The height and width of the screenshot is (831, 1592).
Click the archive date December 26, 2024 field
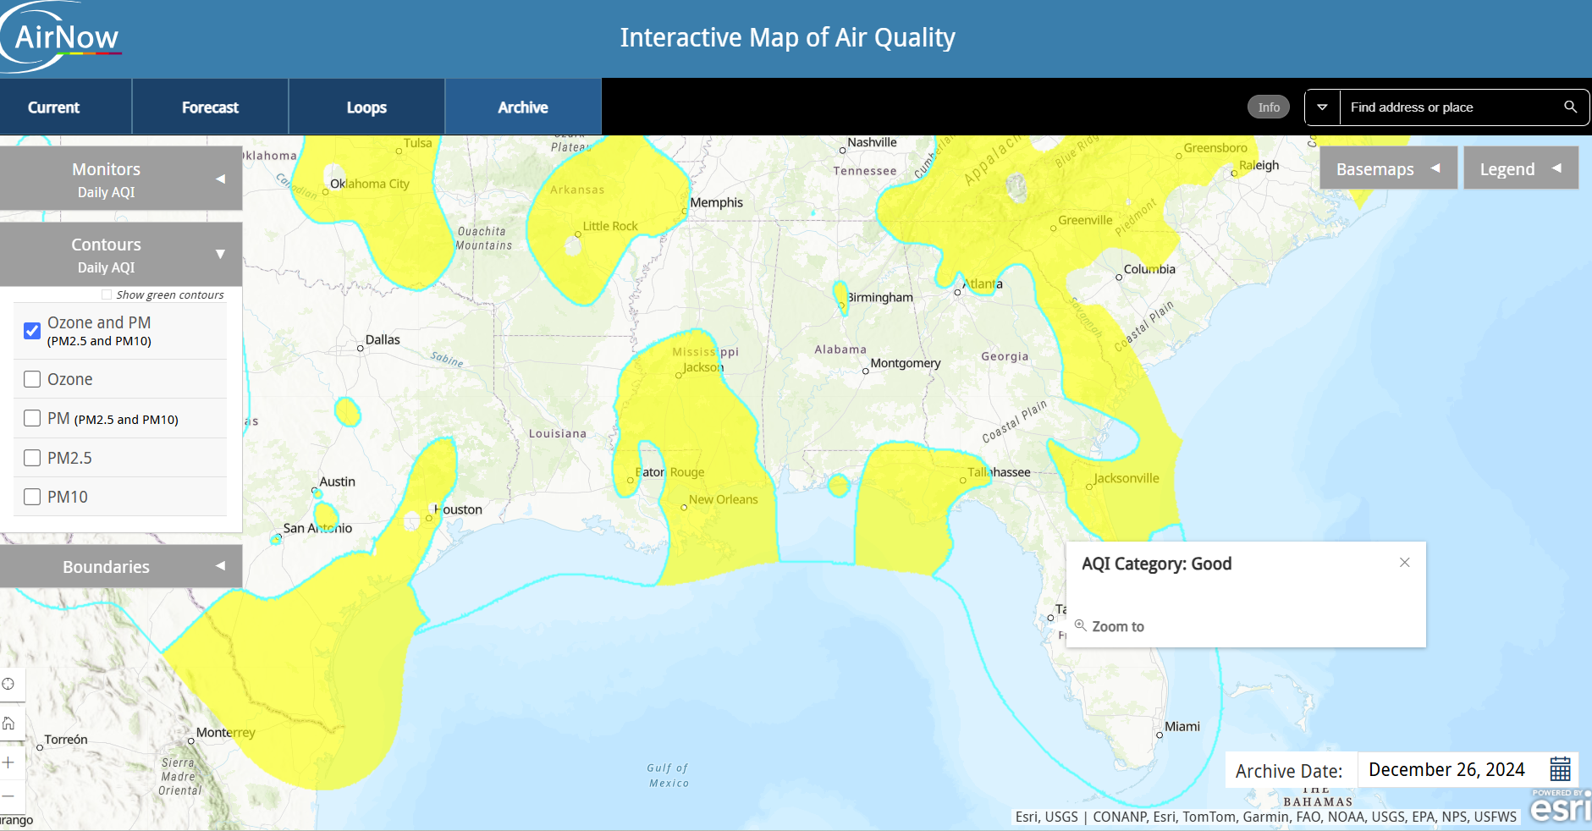(1447, 769)
